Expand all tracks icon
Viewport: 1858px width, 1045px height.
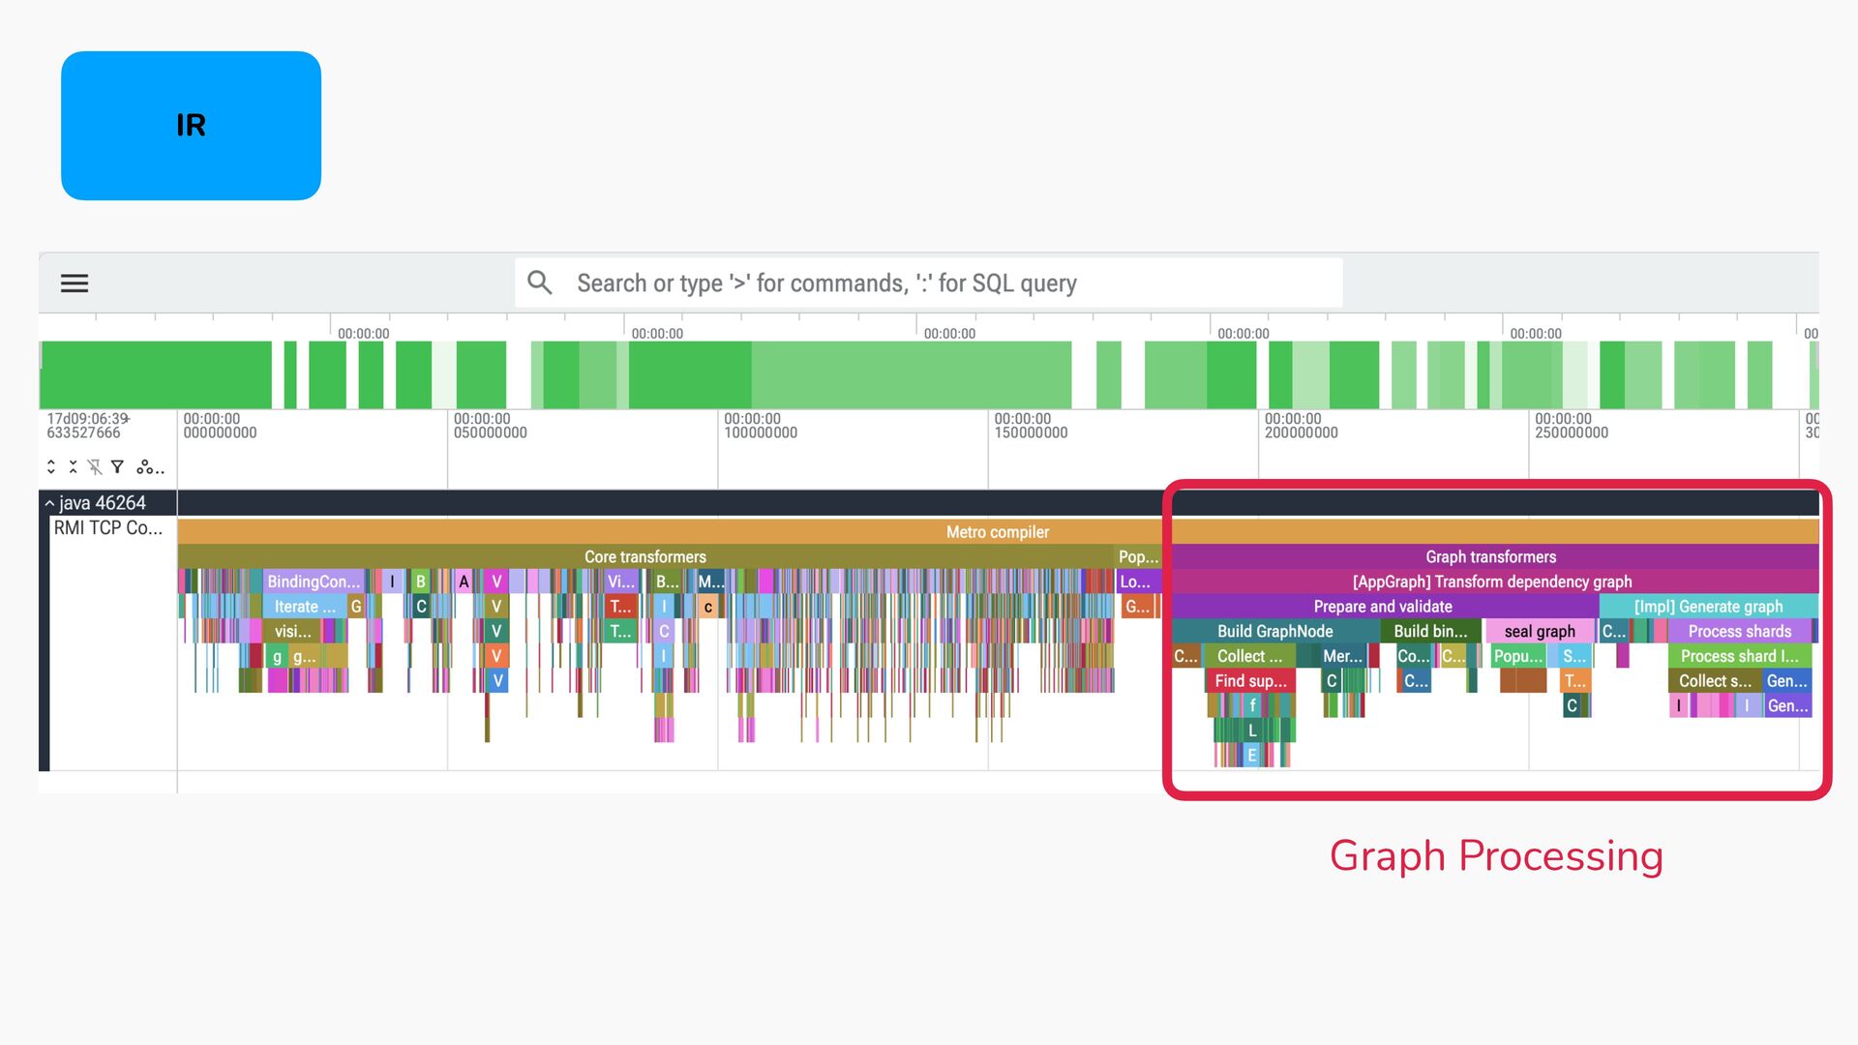[51, 467]
